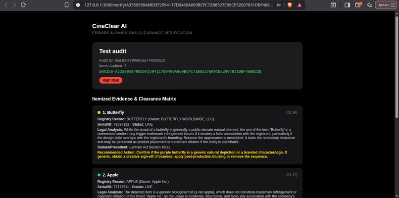The height and width of the screenshot is (198, 399).
Task: Click the [01:22] timestamp
Action: pyautogui.click(x=292, y=175)
